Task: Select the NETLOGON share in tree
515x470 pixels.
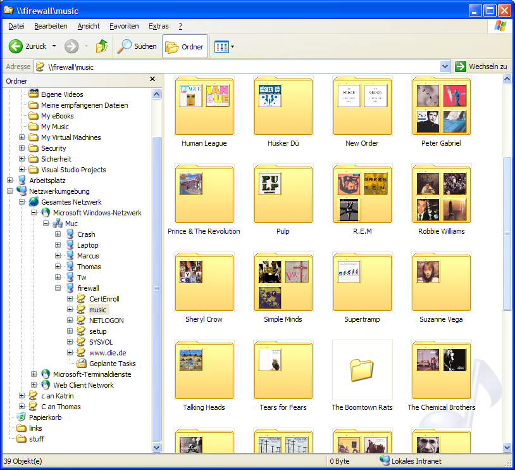Action: 106,321
